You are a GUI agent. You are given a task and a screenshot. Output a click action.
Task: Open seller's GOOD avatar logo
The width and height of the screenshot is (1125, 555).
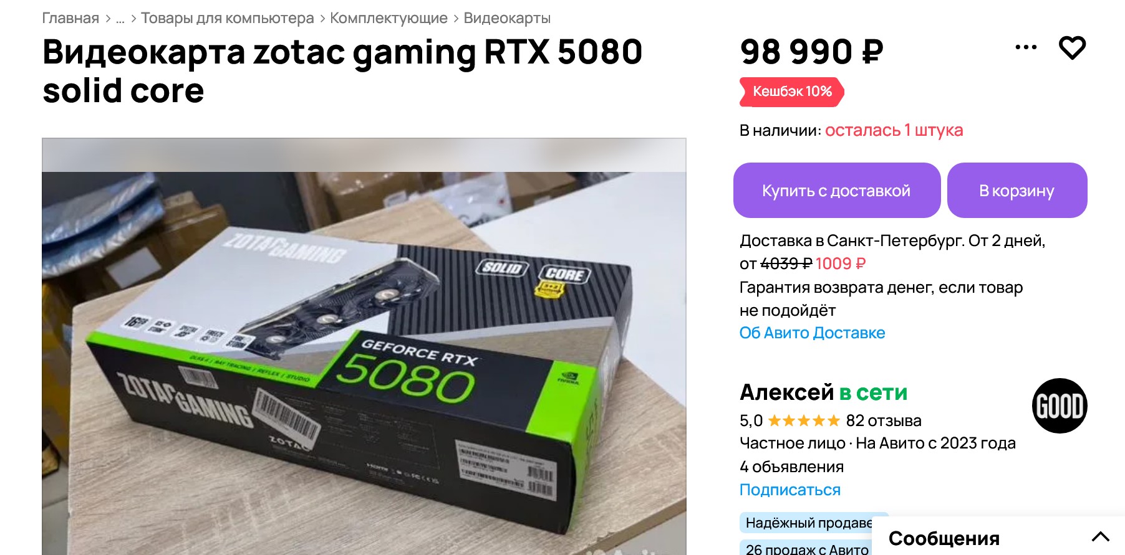tap(1060, 406)
